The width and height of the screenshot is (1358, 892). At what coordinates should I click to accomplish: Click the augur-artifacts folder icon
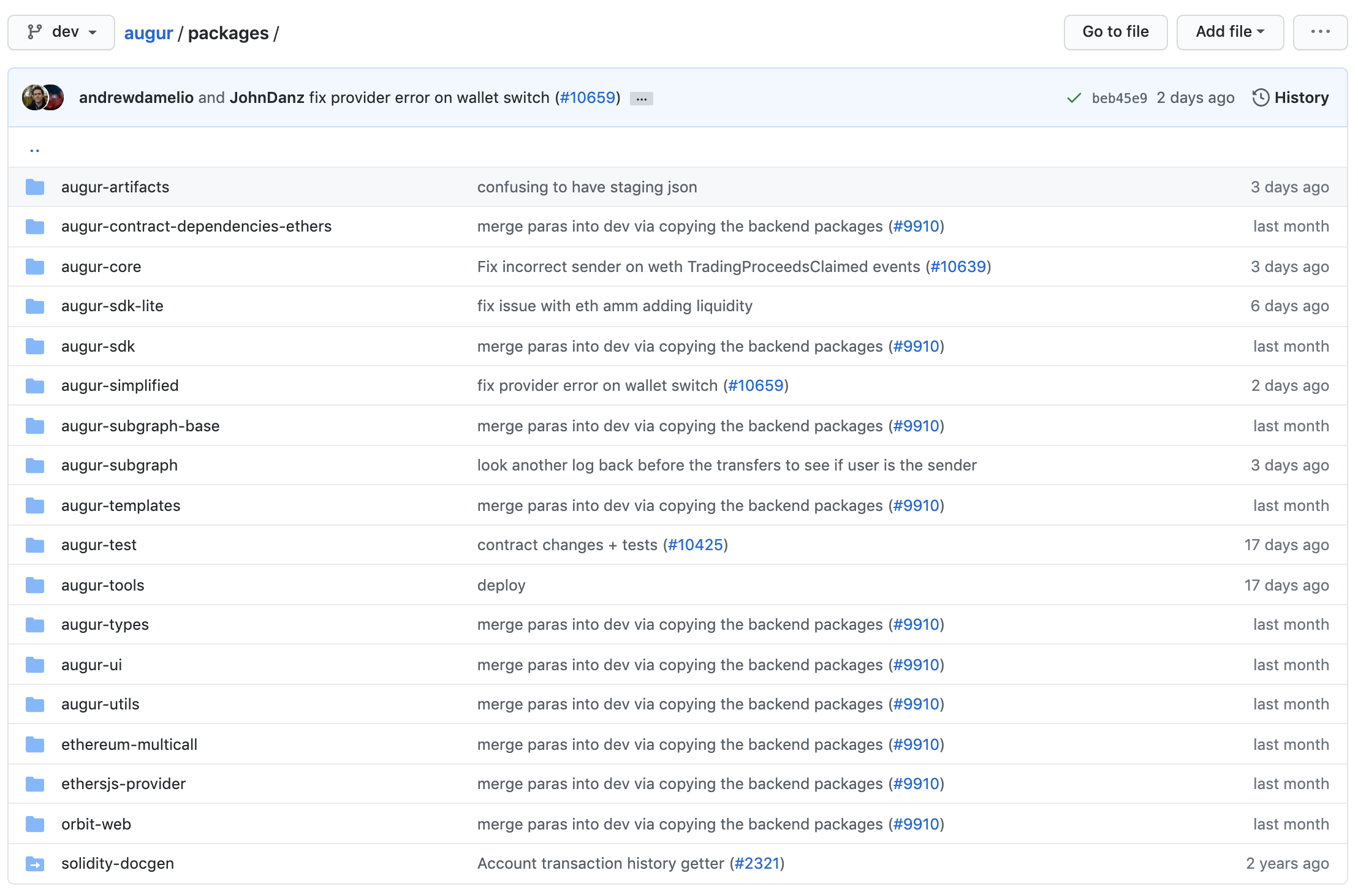(x=35, y=187)
